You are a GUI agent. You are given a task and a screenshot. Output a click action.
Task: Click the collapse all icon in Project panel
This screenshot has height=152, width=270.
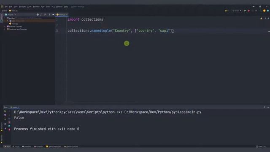click(x=45, y=15)
